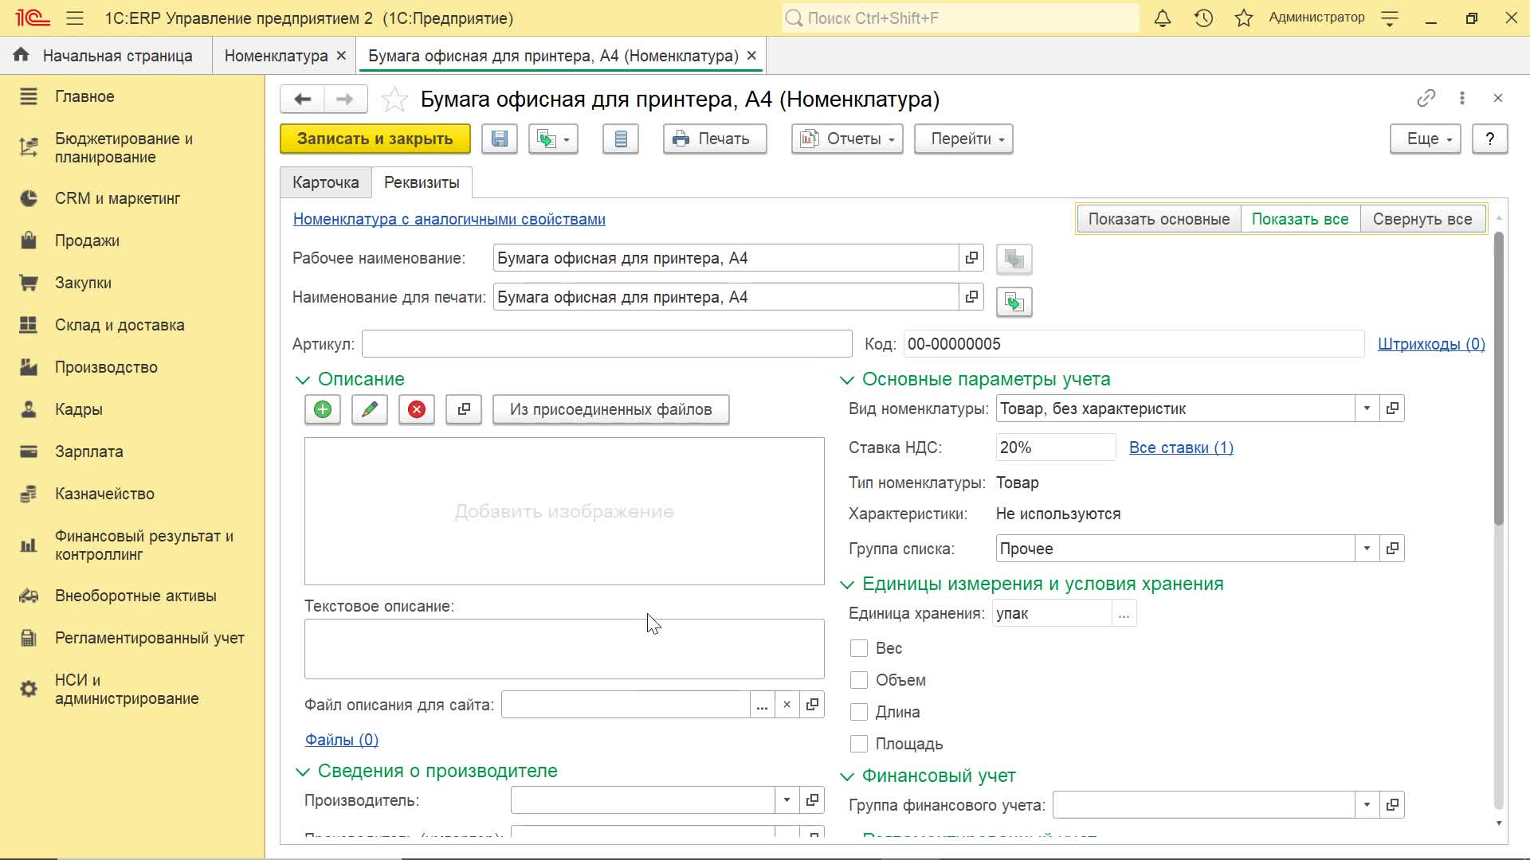
Task: Open help question mark button
Action: pyautogui.click(x=1489, y=139)
